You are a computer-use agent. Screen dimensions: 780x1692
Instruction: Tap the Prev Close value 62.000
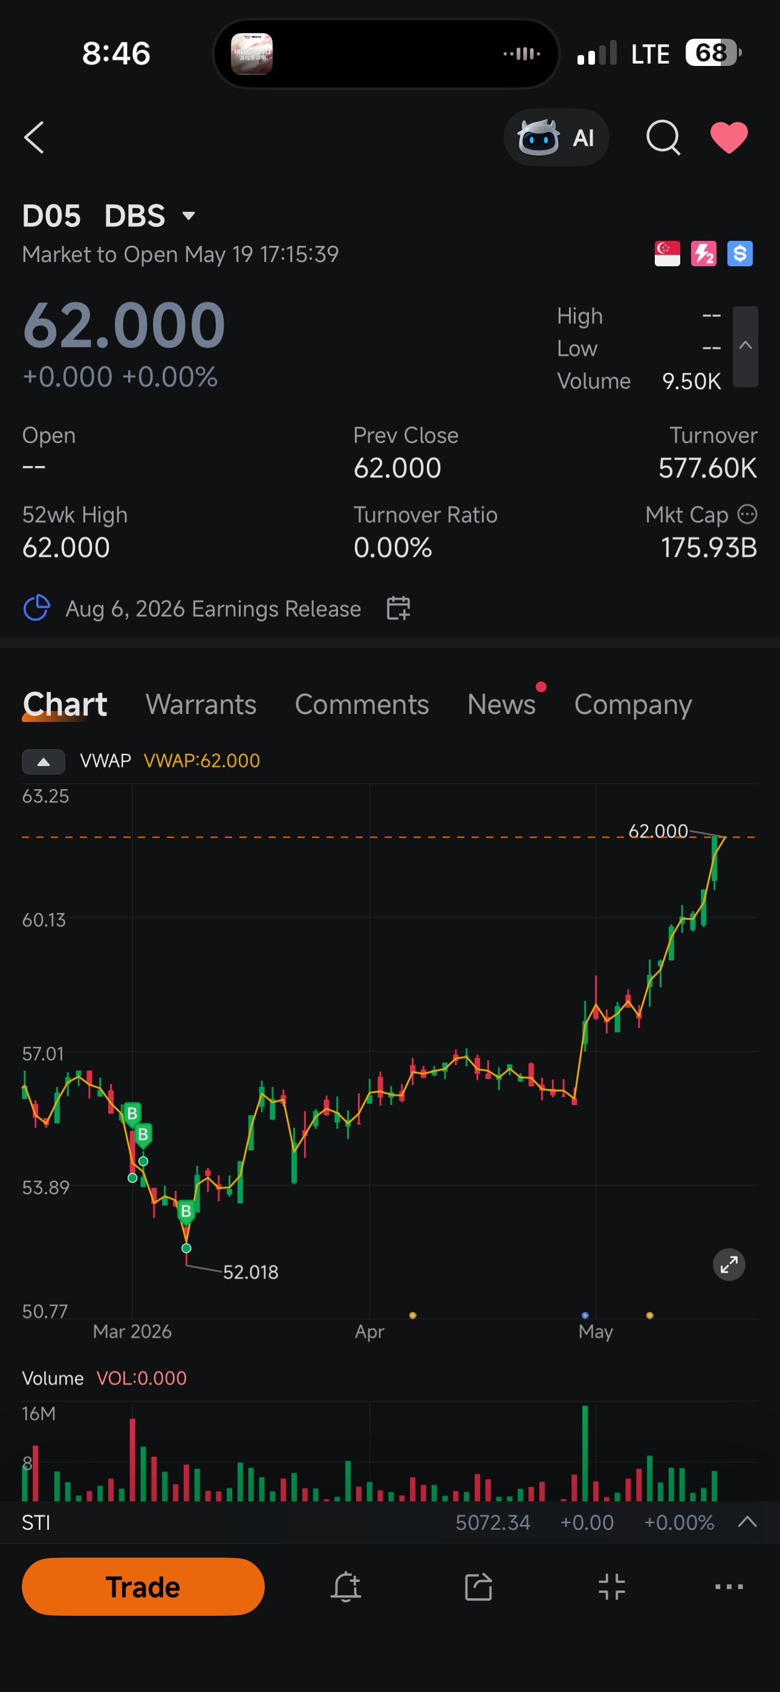point(397,468)
